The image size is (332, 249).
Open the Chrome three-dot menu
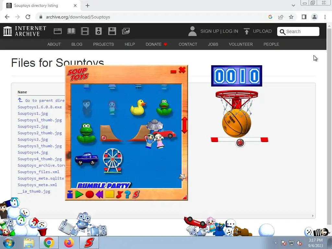point(325,17)
